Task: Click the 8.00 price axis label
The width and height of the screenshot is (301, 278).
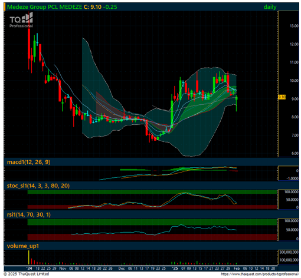Action: (x=295, y=117)
